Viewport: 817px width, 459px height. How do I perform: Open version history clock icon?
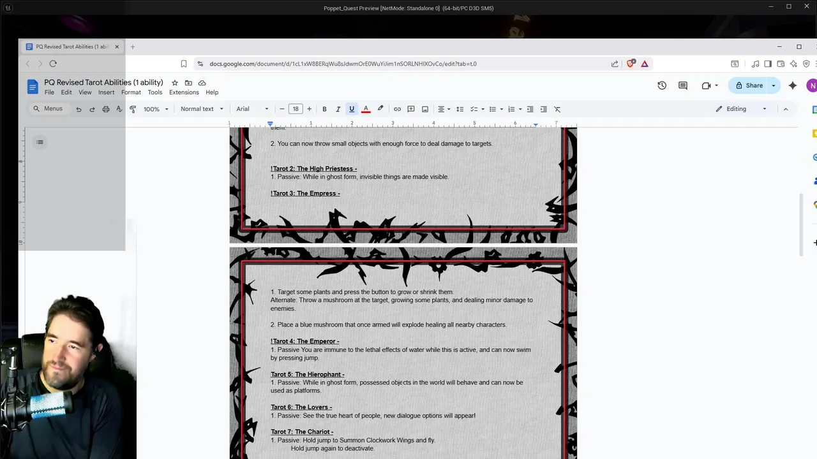coord(662,85)
